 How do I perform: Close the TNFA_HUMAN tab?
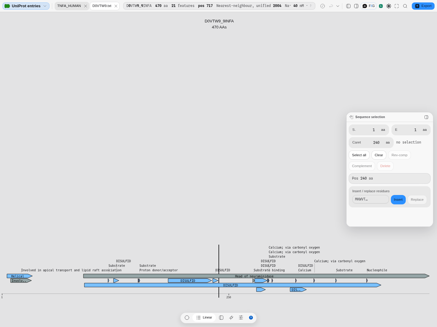tap(86, 6)
